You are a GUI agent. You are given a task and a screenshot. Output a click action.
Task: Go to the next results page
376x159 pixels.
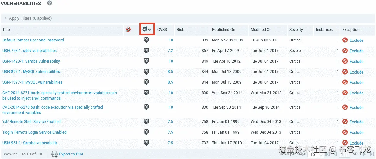pyautogui.click(x=364, y=155)
